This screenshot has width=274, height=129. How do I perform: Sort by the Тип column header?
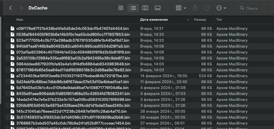tap(219, 20)
